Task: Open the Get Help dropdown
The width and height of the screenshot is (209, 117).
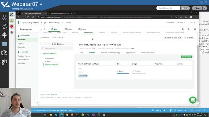Action: tap(181, 23)
